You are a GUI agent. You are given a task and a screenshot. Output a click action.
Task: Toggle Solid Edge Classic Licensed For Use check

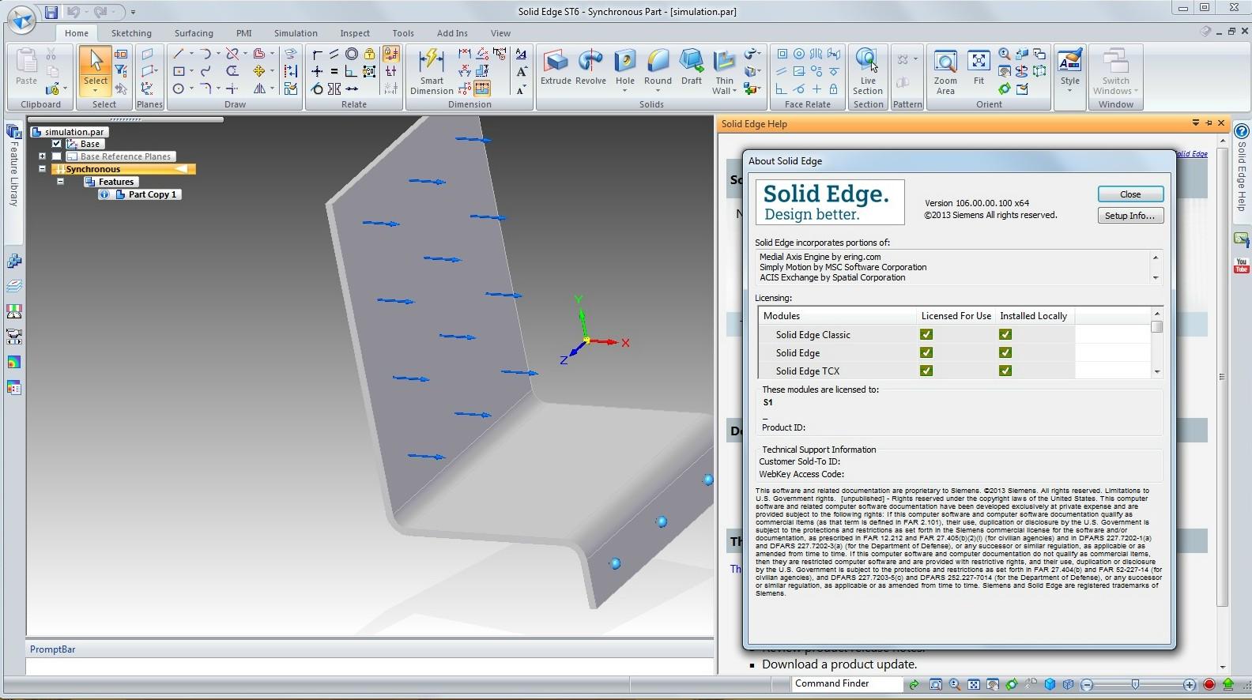tap(926, 334)
